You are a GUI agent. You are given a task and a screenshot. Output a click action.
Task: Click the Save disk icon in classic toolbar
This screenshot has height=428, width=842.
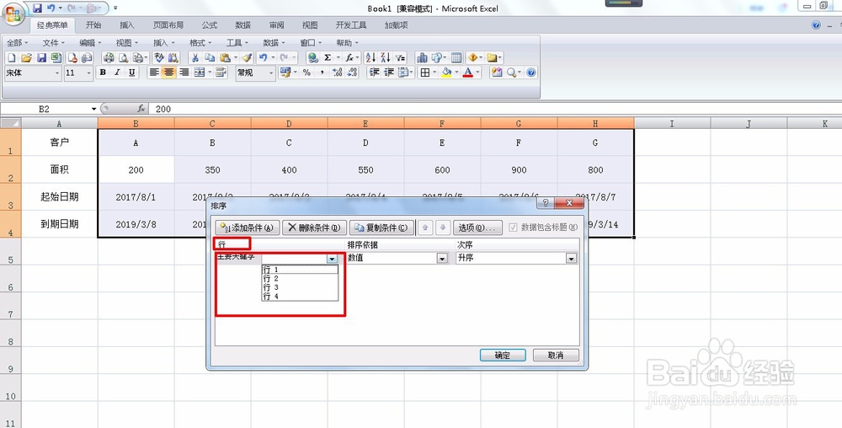click(x=41, y=58)
